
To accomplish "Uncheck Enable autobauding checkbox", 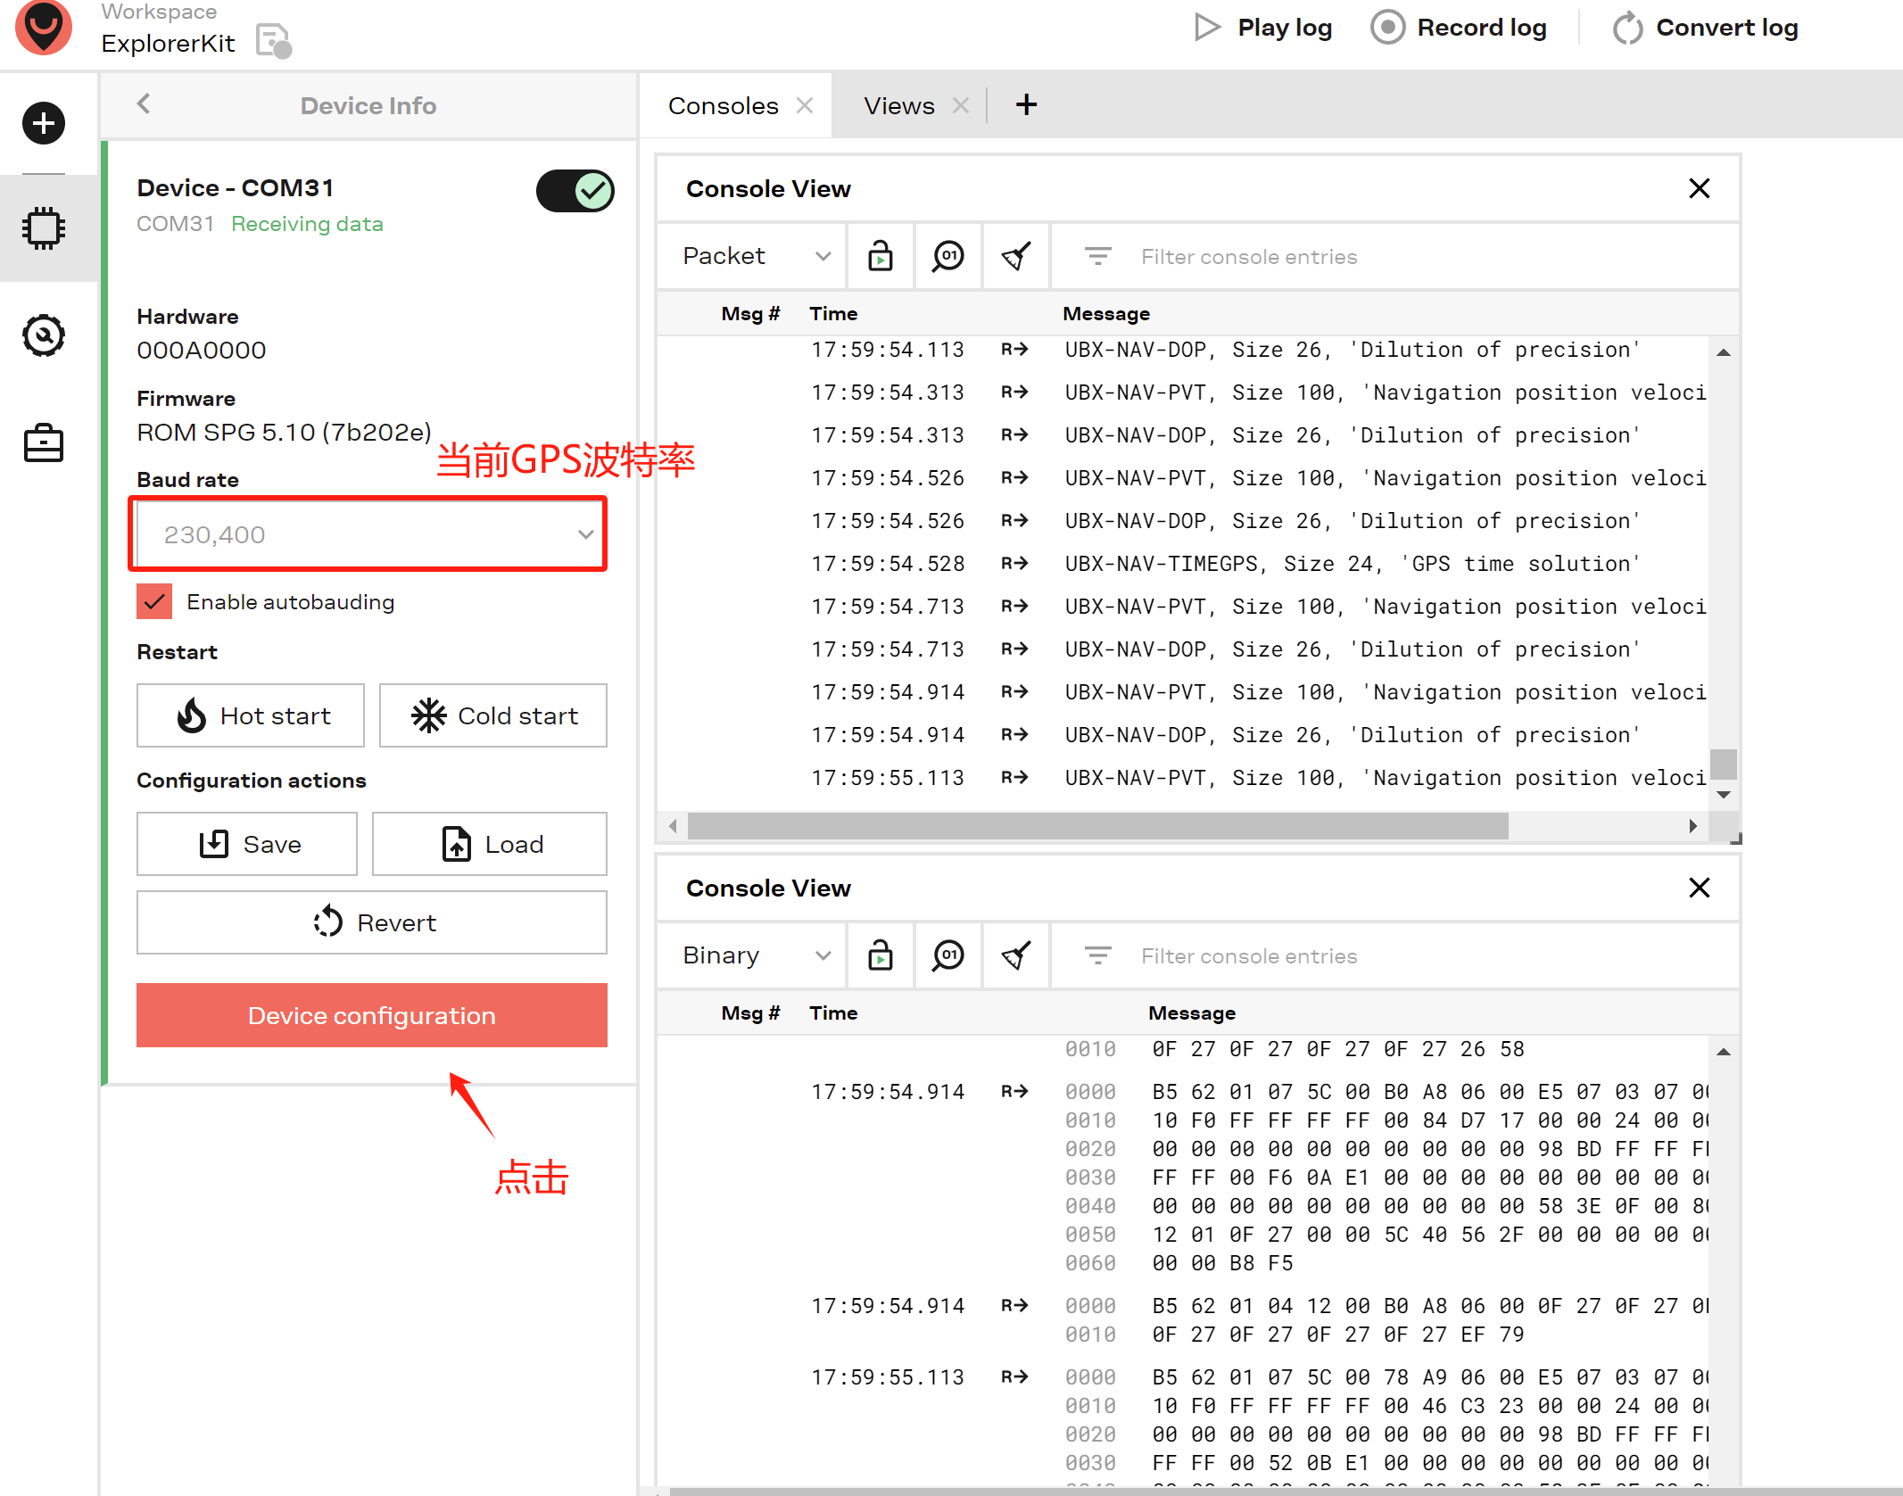I will coord(154,601).
